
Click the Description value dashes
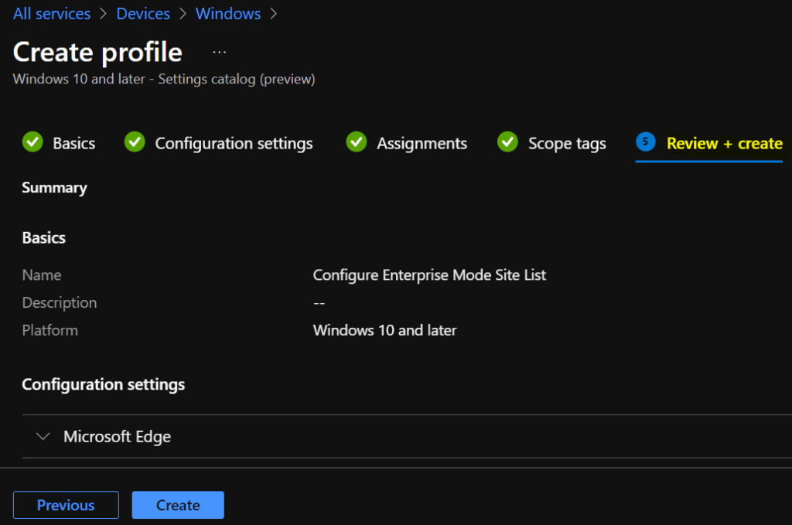pos(319,303)
